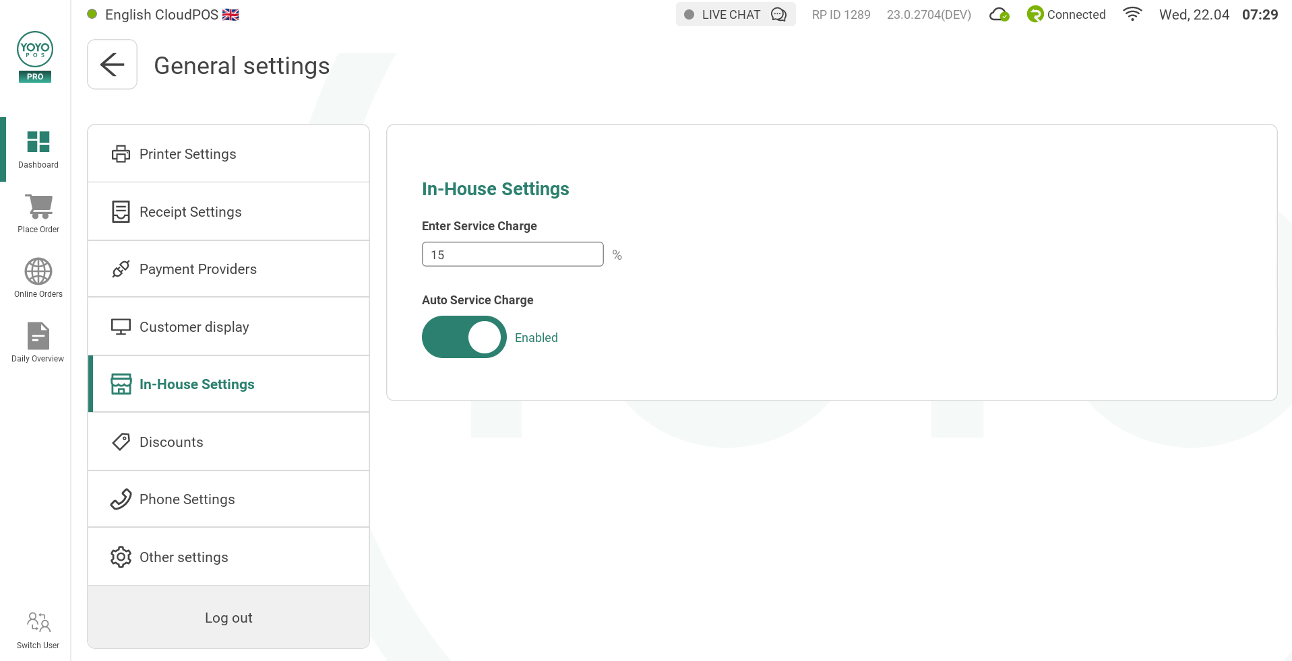The width and height of the screenshot is (1292, 661).
Task: Click the Switch User icon
Action: pos(38,622)
